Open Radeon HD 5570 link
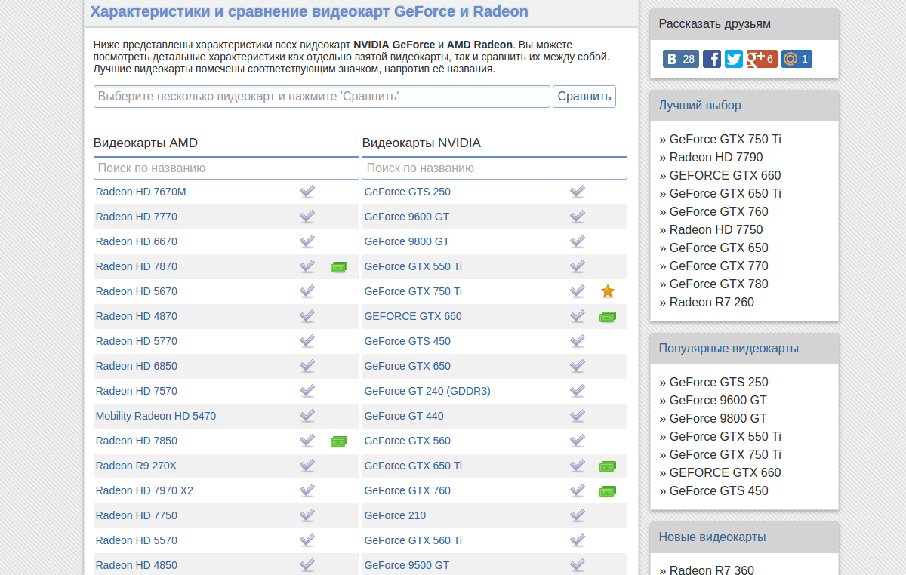Viewport: 906px width, 575px height. click(137, 540)
